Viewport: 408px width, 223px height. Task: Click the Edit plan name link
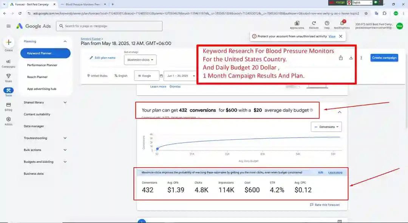click(102, 58)
